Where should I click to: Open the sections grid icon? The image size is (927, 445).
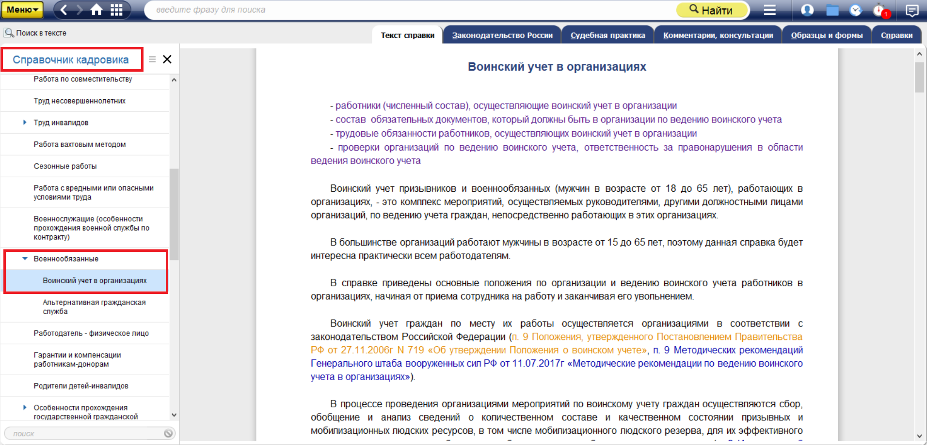click(x=116, y=10)
